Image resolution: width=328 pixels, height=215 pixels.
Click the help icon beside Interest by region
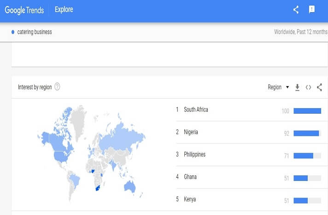(57, 87)
